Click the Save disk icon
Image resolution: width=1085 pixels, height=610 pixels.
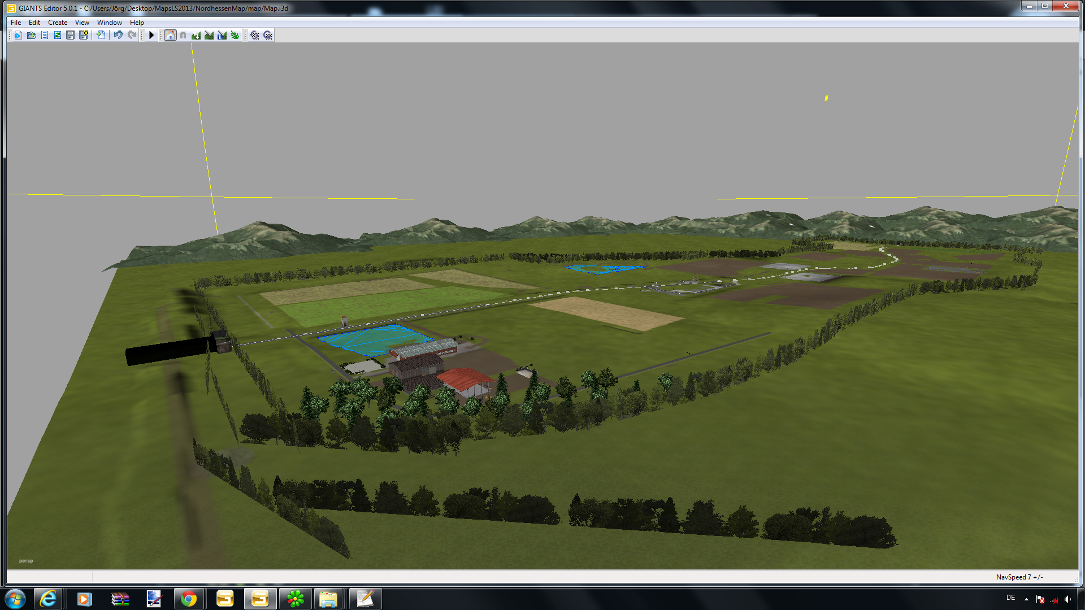click(70, 35)
